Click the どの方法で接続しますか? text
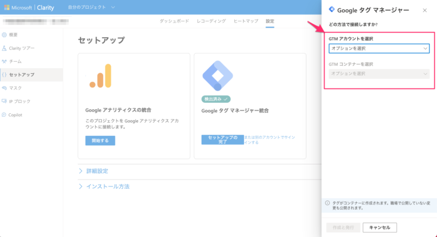Viewport: 437px width, 237px height. pyautogui.click(x=353, y=24)
